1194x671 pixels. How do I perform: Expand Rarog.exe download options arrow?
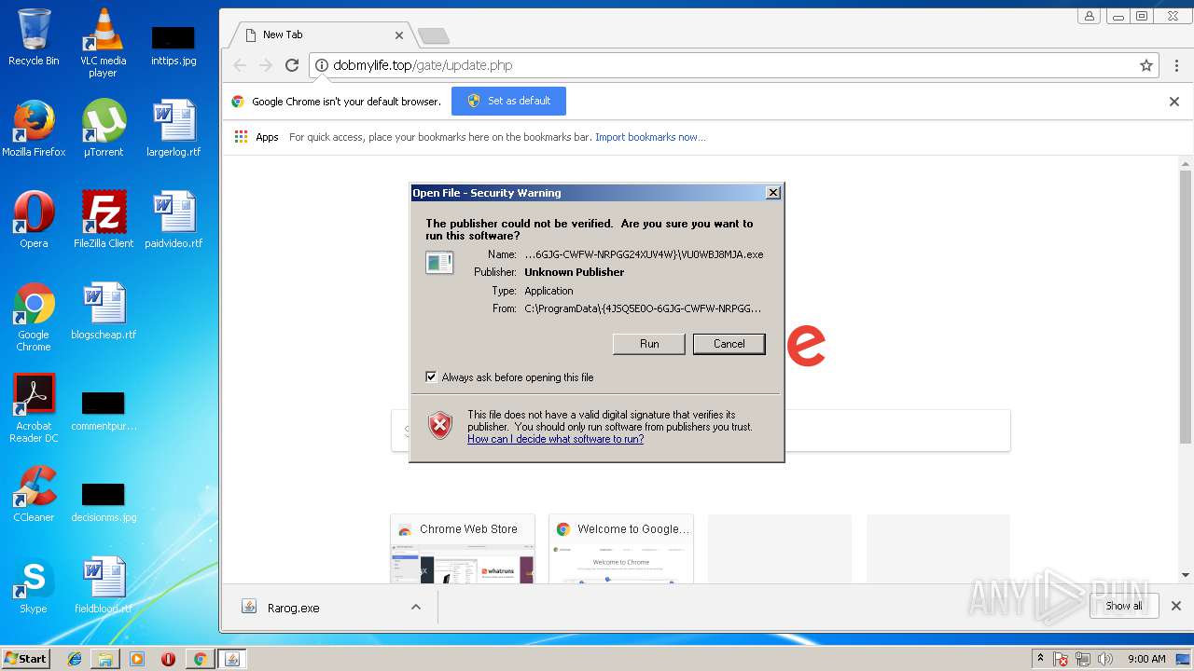coord(416,607)
